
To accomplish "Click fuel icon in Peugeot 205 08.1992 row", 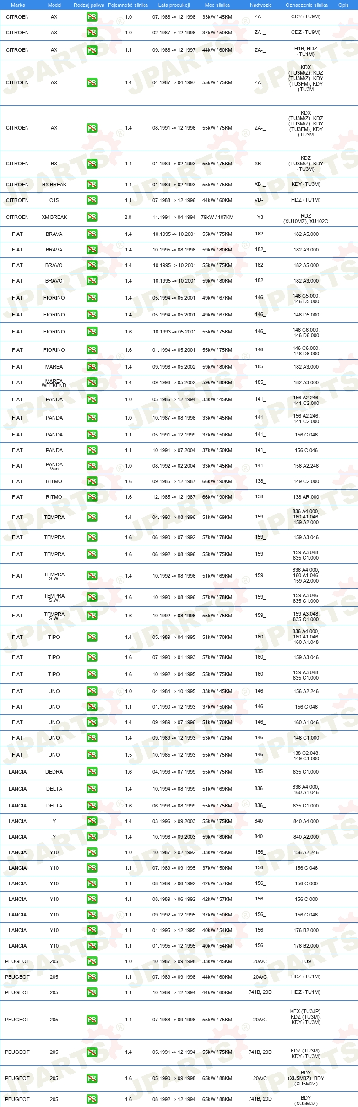I will (92, 1099).
